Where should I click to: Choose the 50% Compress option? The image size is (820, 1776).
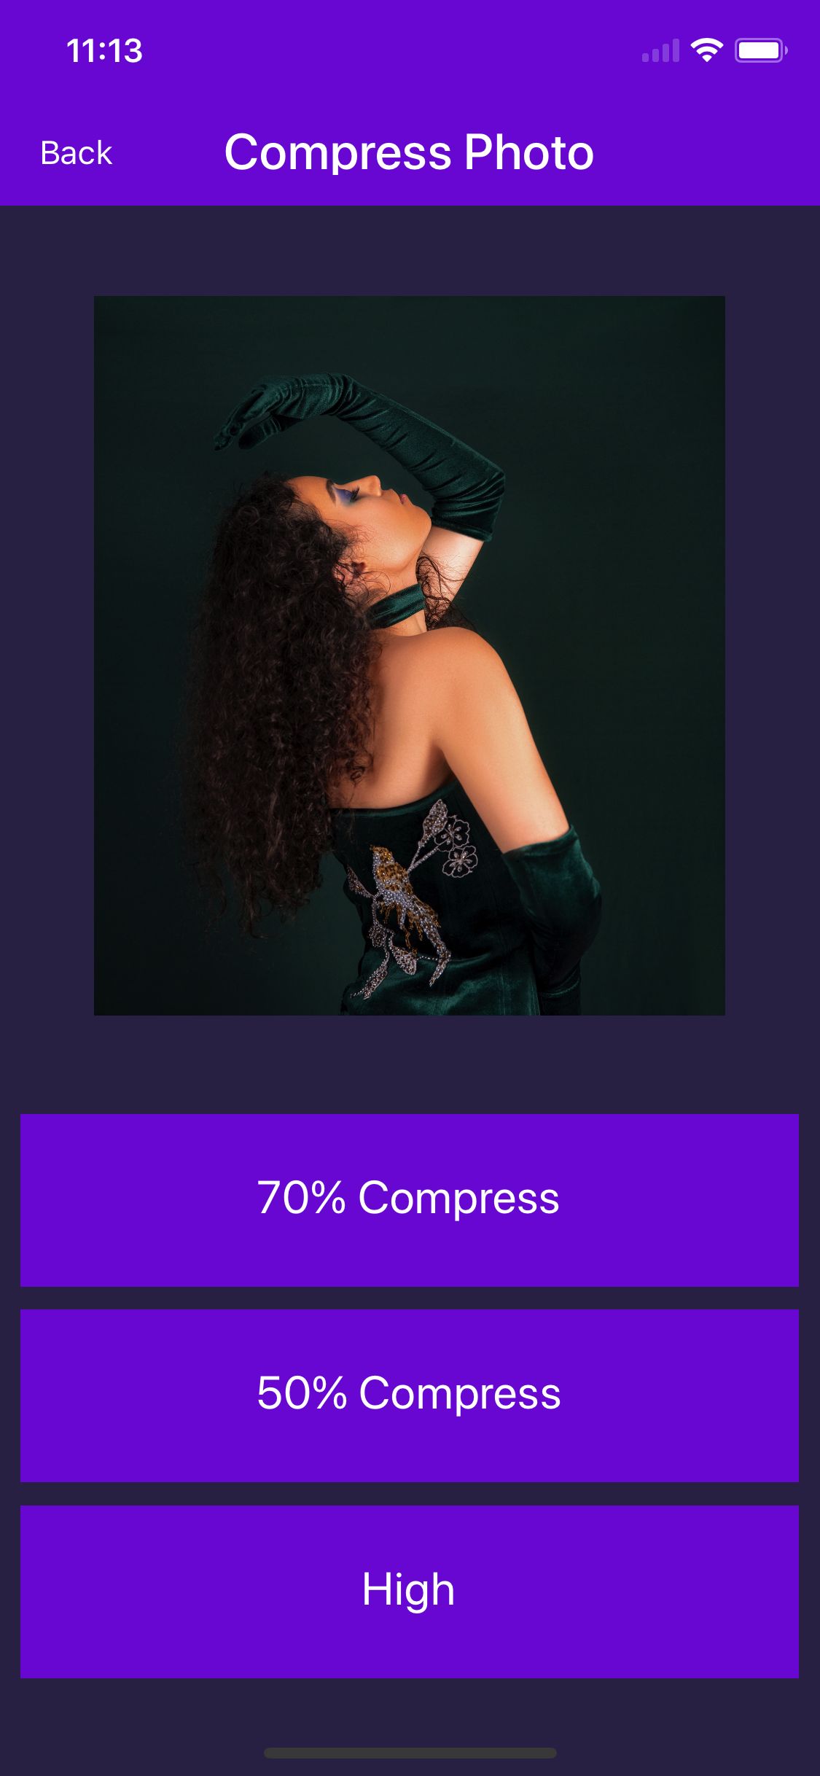[410, 1395]
